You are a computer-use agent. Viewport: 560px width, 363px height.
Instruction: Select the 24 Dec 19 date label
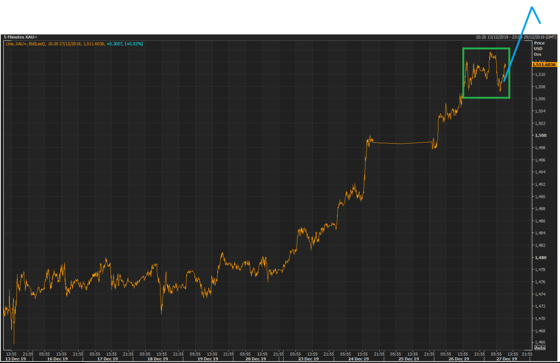pos(358,359)
